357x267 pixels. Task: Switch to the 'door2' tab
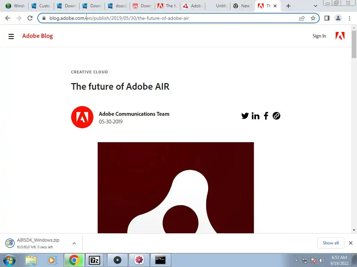coord(117,6)
